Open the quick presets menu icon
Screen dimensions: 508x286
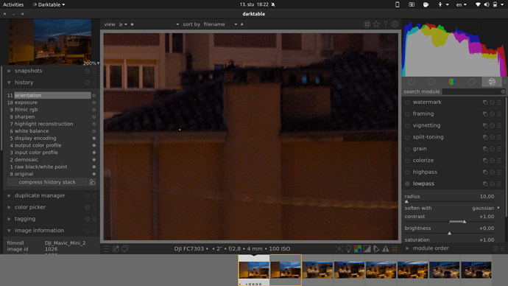107,248
